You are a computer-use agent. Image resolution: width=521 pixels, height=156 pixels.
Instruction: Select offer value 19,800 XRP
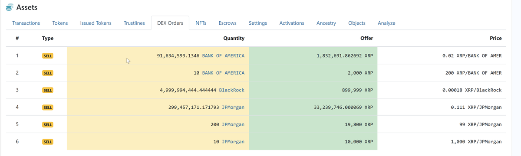(x=359, y=125)
